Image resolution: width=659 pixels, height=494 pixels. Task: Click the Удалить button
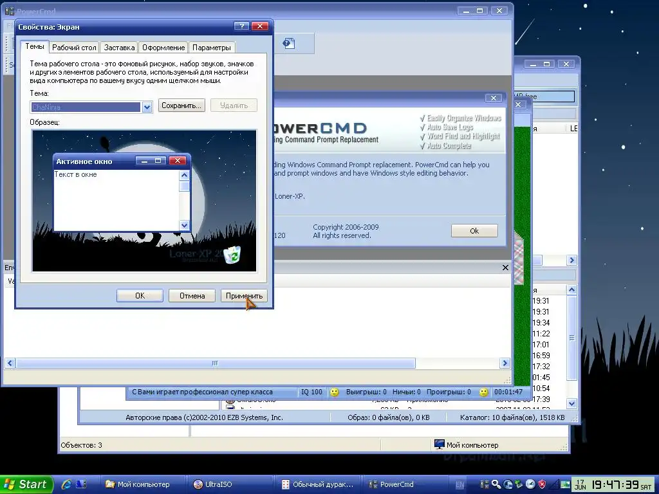[x=234, y=105]
